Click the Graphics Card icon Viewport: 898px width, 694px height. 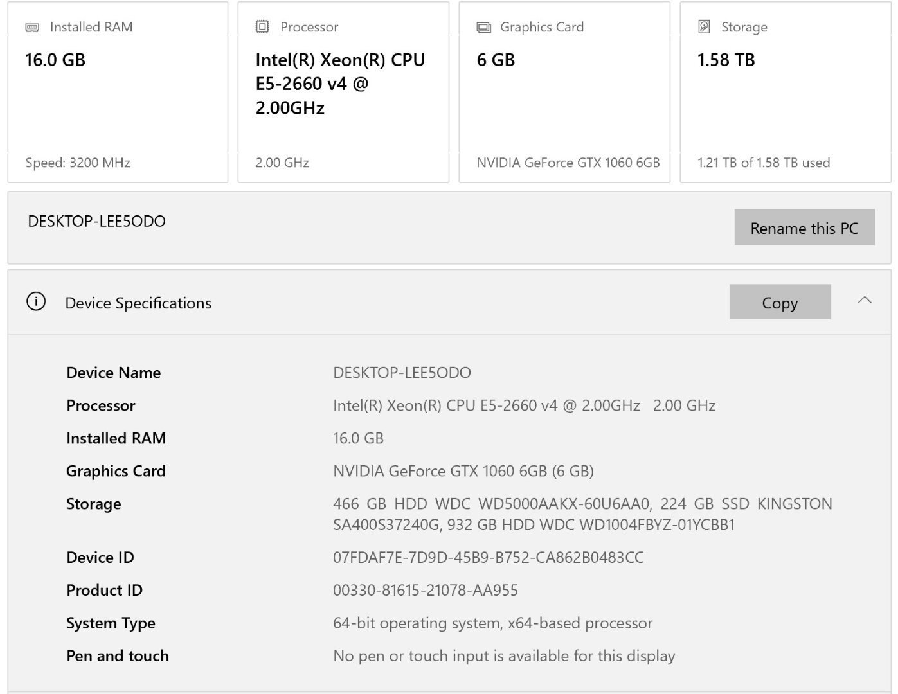point(483,27)
